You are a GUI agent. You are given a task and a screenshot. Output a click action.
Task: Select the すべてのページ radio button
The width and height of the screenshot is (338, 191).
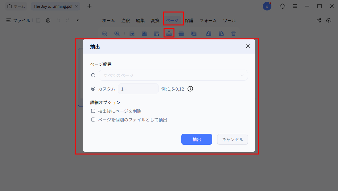tap(93, 75)
